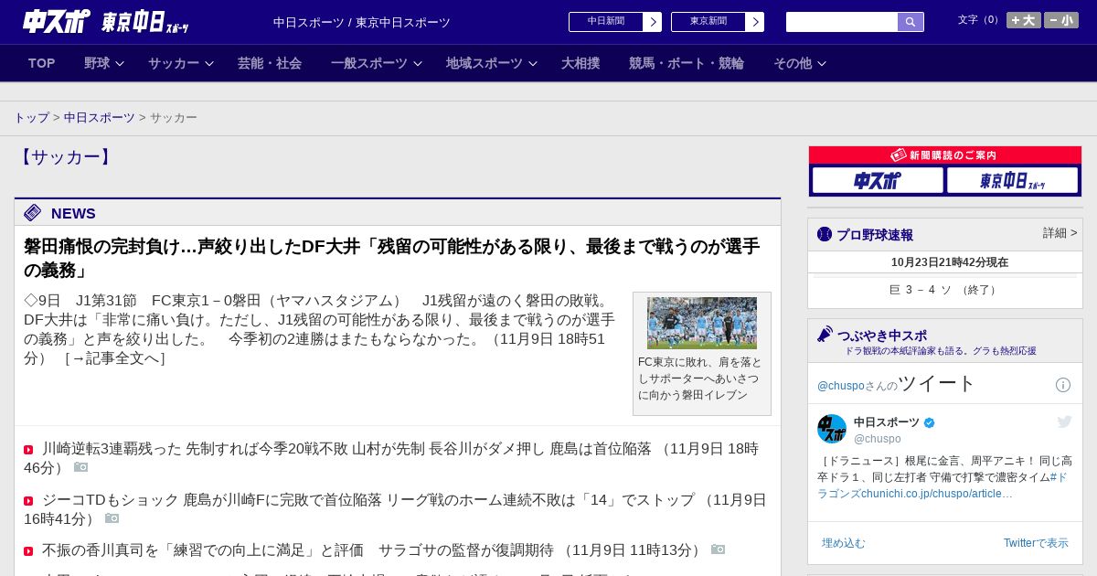1097x576 pixels.
Task: Click the 中スポ logo in header
Action: [57, 21]
